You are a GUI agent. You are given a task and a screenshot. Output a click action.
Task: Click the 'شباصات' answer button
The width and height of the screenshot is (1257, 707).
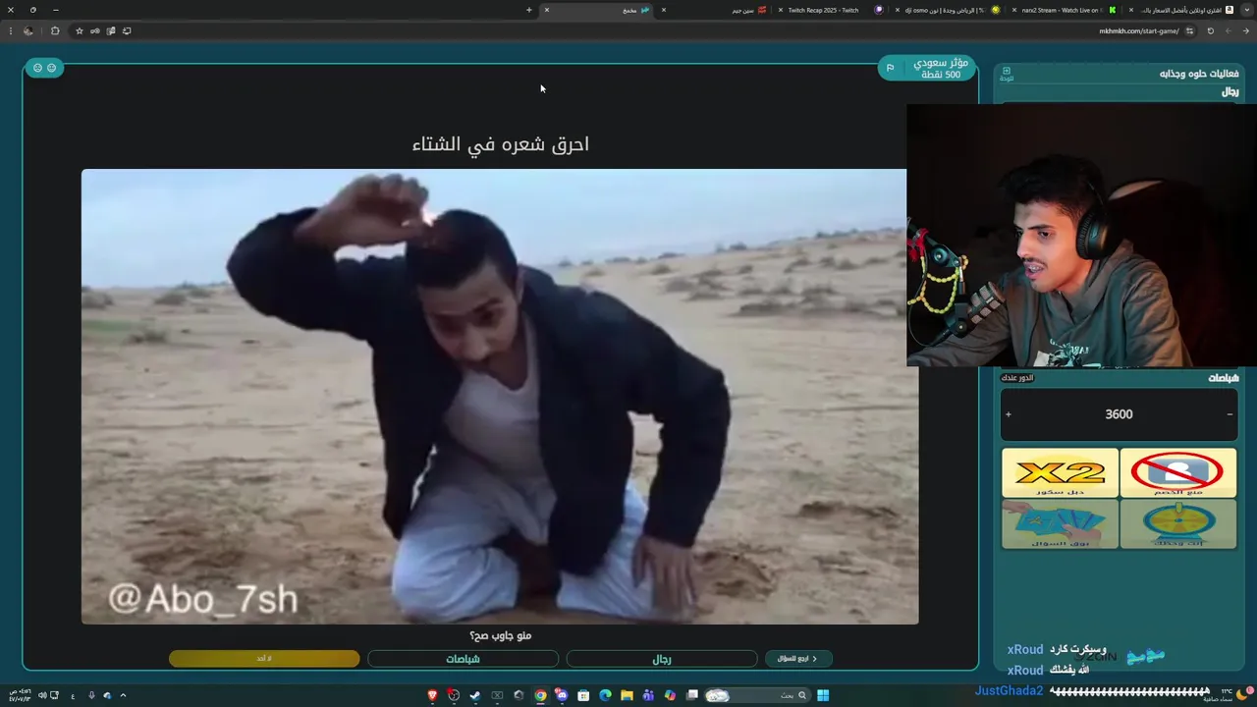463,659
